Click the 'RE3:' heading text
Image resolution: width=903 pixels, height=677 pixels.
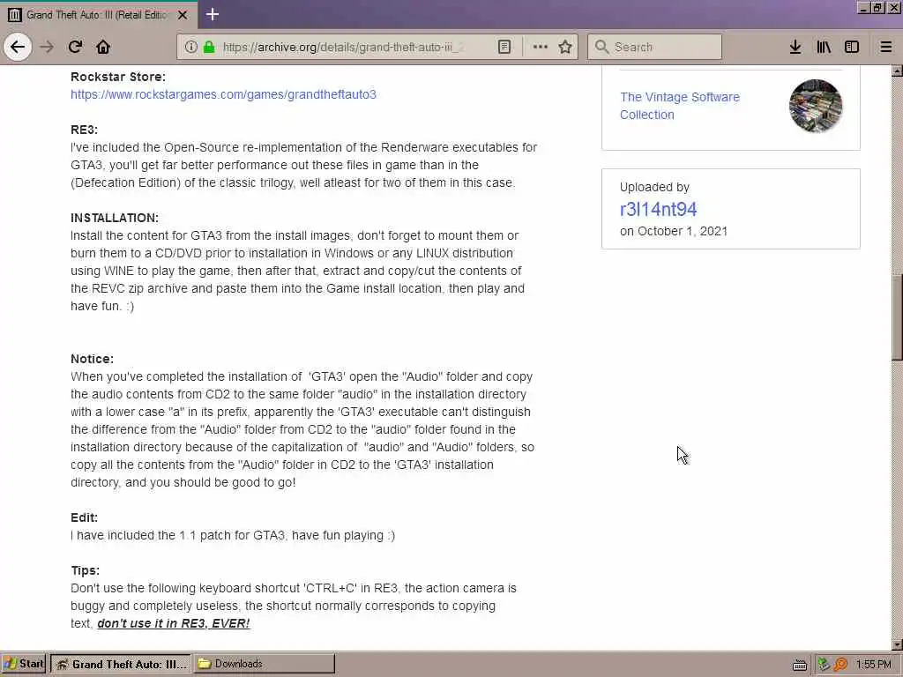84,130
